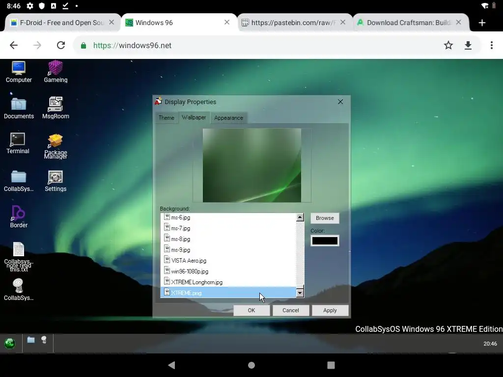Launch the Border desktop shortcut

pos(19,216)
